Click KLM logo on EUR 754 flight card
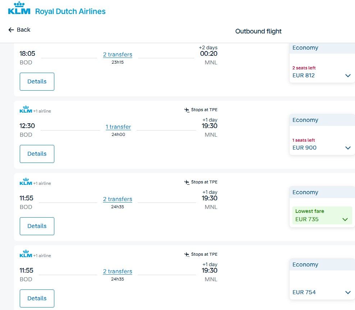Image resolution: width=355 pixels, height=310 pixels. click(x=26, y=254)
